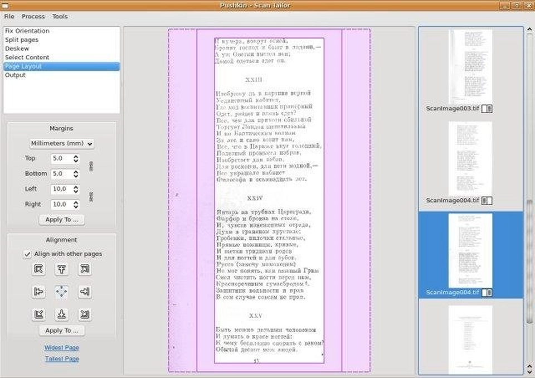Image resolution: width=535 pixels, height=378 pixels.
Task: Select bottom-center alignment icon
Action: (x=61, y=314)
